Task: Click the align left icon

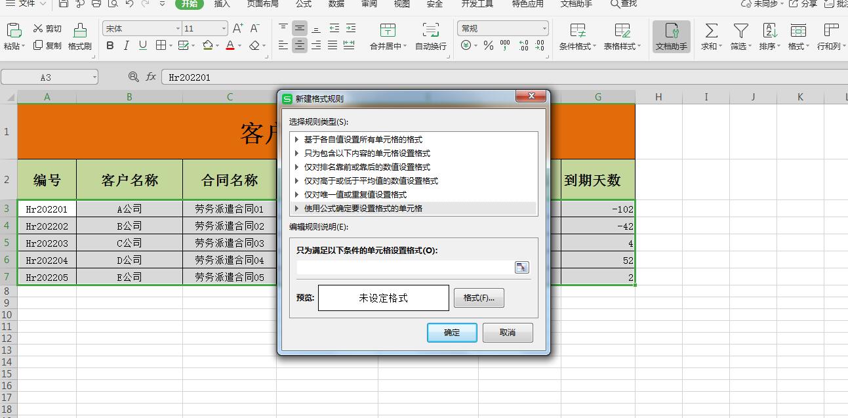Action: pos(283,45)
